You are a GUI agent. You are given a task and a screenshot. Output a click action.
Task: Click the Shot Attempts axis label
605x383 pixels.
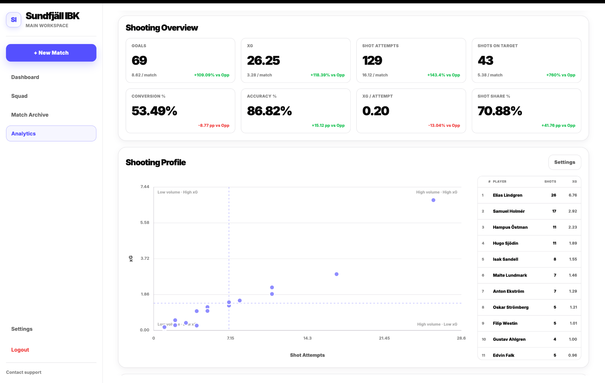[307, 355]
